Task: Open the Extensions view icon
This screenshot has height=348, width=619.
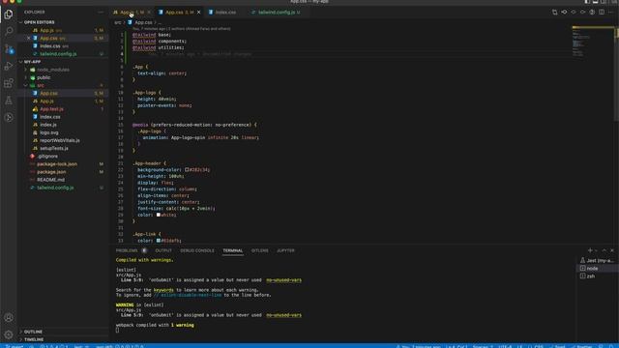Action: point(9,83)
